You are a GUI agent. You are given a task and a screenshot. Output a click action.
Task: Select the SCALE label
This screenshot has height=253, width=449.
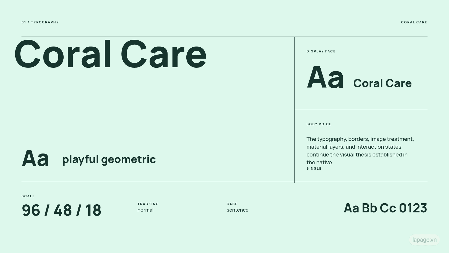pos(28,196)
